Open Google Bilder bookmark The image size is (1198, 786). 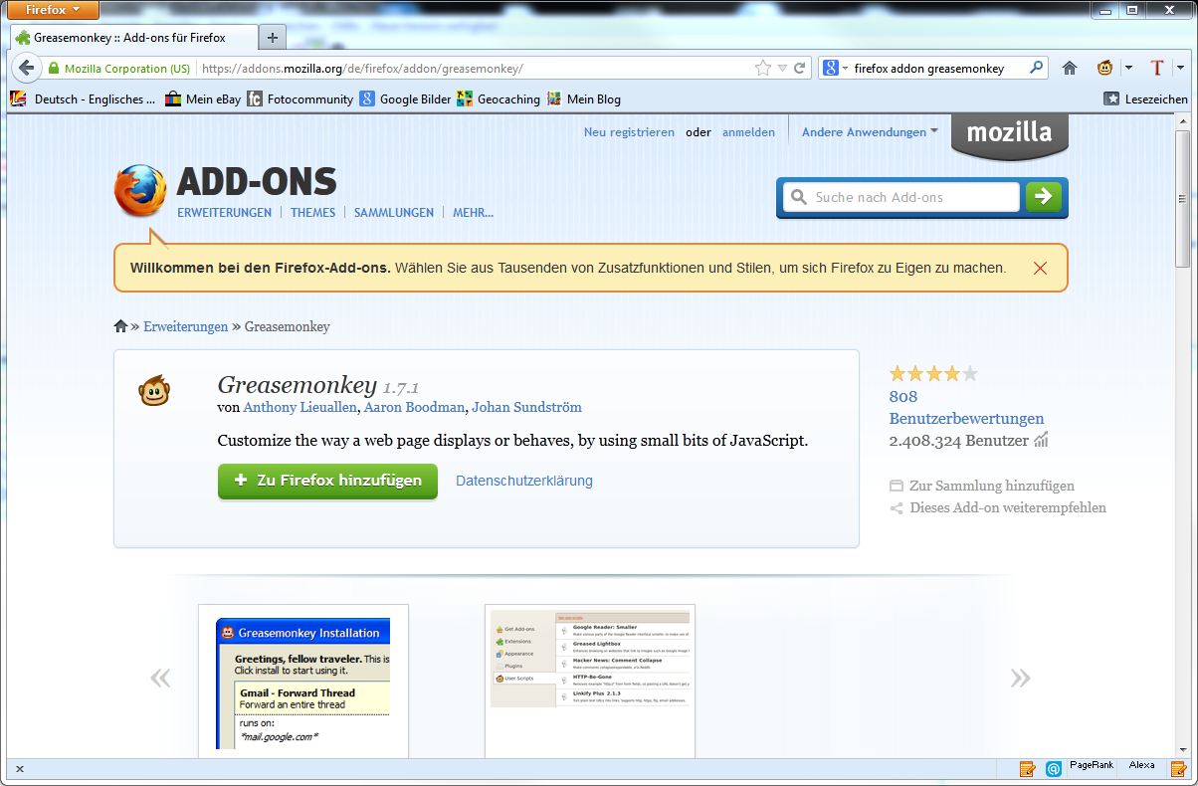tap(406, 98)
